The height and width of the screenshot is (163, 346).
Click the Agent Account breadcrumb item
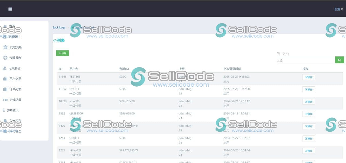tap(84, 27)
